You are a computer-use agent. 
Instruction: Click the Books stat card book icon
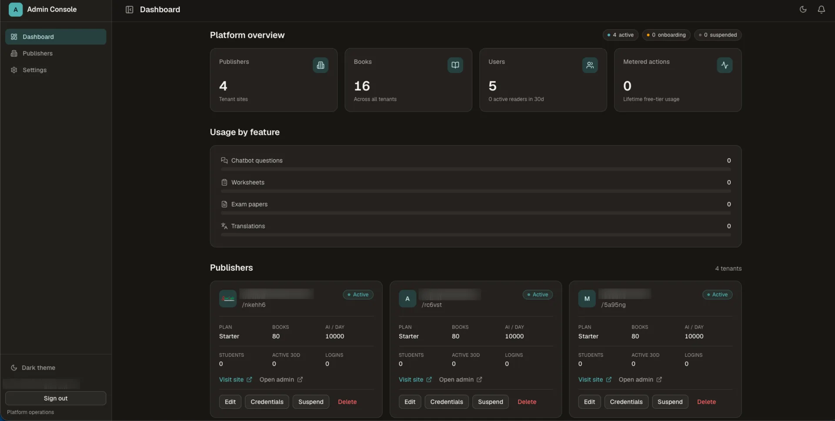click(x=455, y=65)
